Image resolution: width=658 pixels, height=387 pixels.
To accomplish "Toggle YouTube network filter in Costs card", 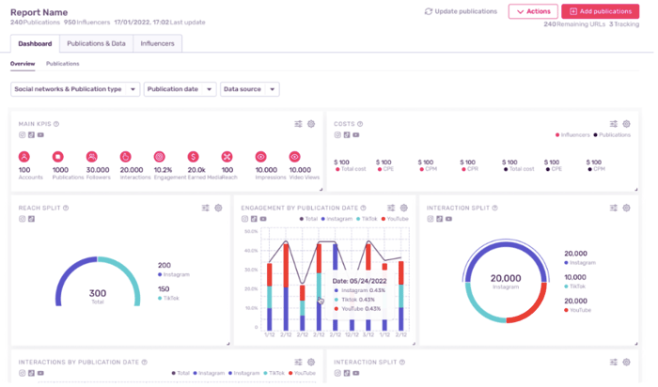I will coord(355,135).
